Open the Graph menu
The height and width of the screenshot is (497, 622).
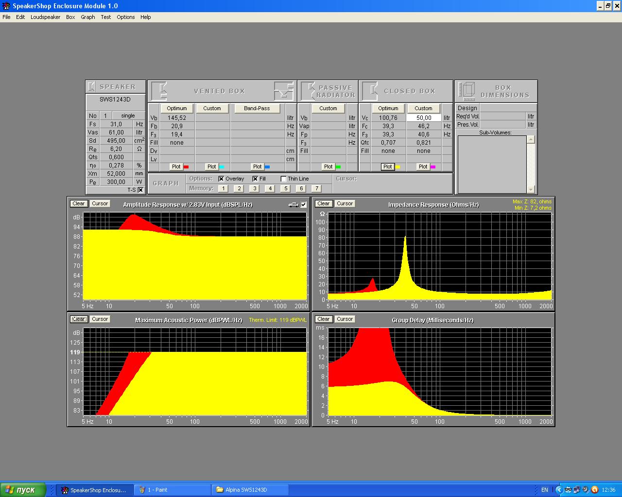88,17
